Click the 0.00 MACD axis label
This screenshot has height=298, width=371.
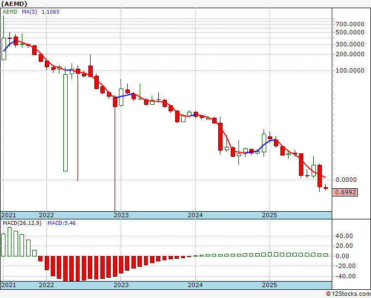(x=344, y=256)
